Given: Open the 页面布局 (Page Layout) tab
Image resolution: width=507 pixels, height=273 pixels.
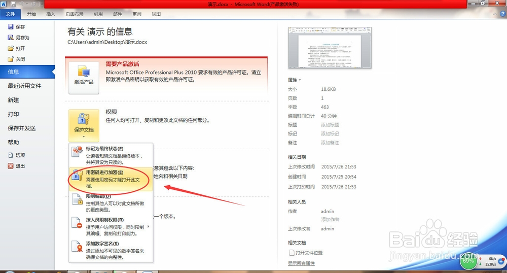Looking at the screenshot, I should (75, 14).
